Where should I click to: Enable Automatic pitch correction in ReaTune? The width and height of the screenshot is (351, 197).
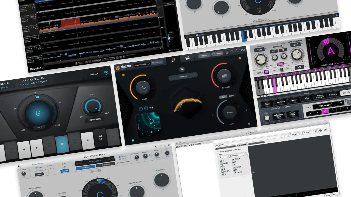[218, 152]
